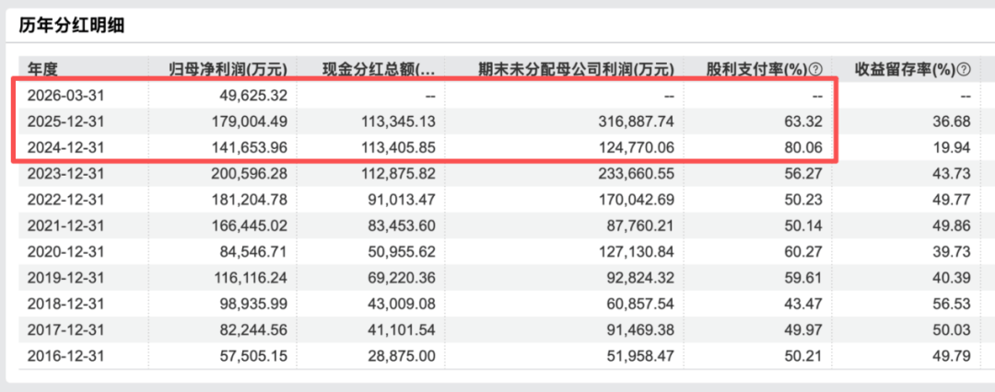Click net profit value 84,546.71
This screenshot has width=995, height=392.
(254, 252)
